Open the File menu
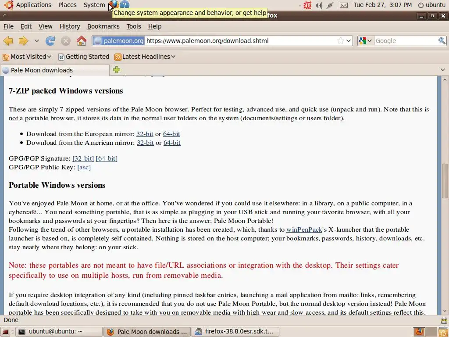Screen dimensions: 449x337 8,26
